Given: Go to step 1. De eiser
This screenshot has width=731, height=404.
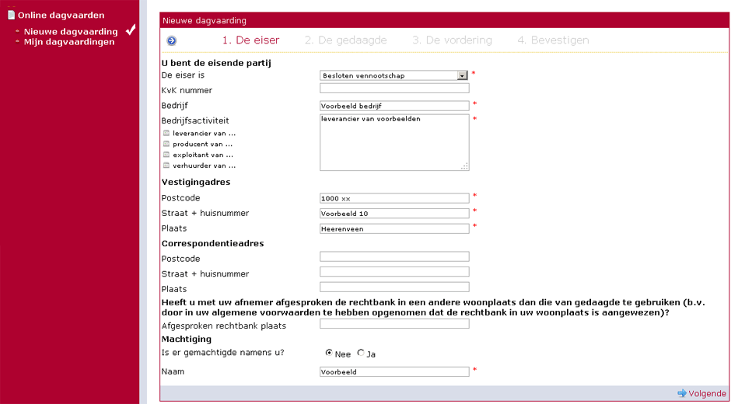Looking at the screenshot, I should tap(251, 40).
